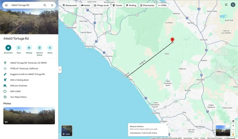This screenshot has height=139, width=238.
Task: Share this location via Share icon
Action: coord(50,48)
